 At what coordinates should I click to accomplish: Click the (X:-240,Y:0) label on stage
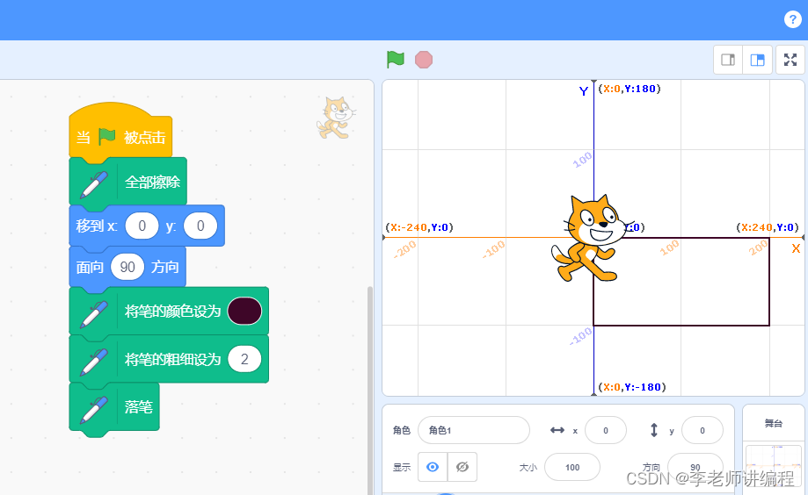click(x=419, y=227)
